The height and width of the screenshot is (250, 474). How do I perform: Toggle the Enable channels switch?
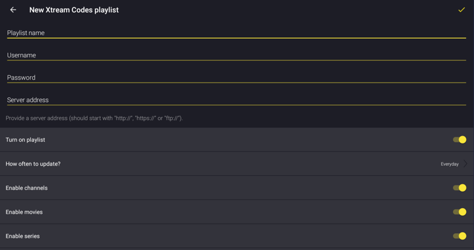click(x=460, y=188)
